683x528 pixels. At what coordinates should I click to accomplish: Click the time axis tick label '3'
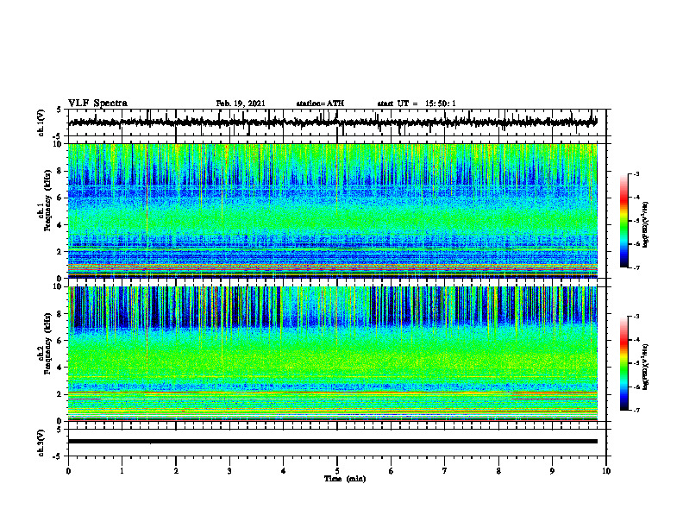[x=229, y=471]
